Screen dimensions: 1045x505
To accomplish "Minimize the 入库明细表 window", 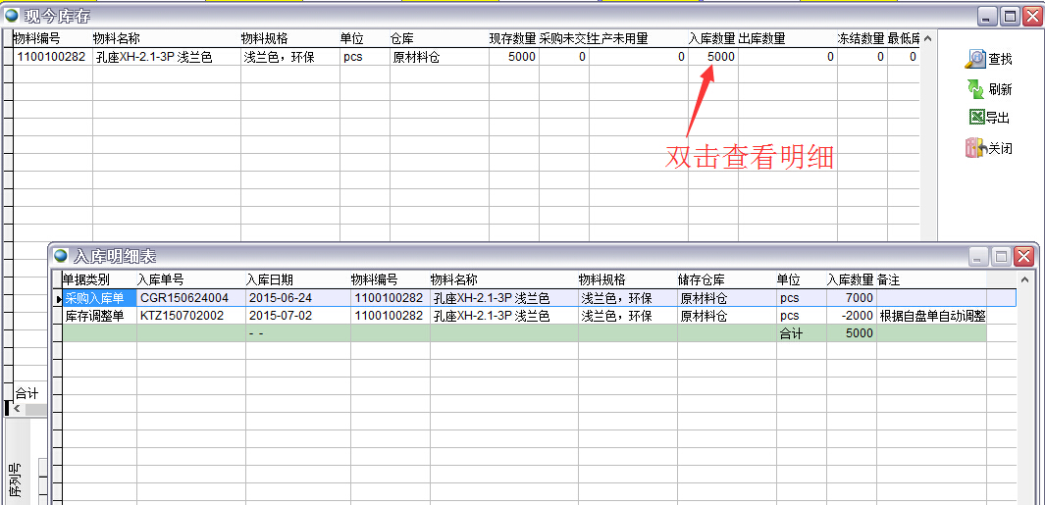I will (978, 257).
